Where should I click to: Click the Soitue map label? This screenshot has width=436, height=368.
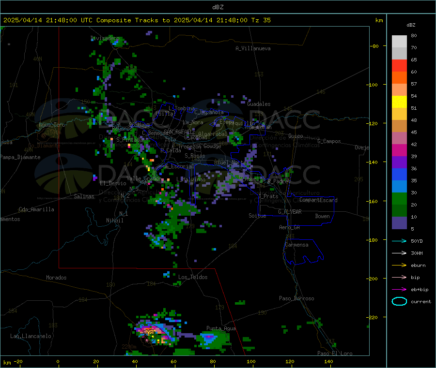[257, 216]
